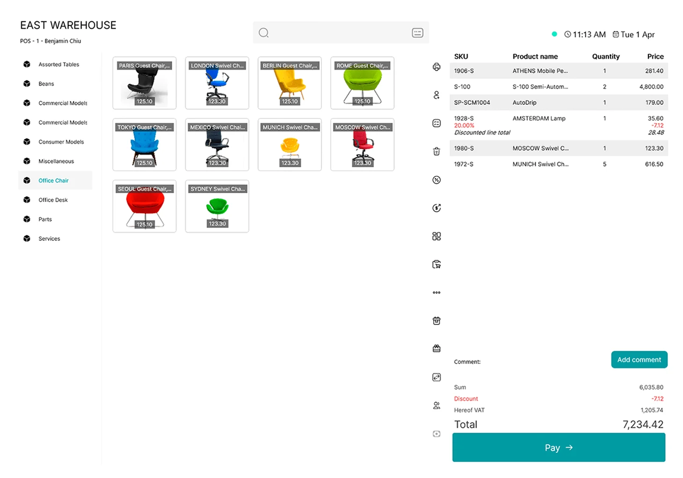This screenshot has height=478, width=683.
Task: Click the cube icon next to Office Desk
Action: point(27,200)
